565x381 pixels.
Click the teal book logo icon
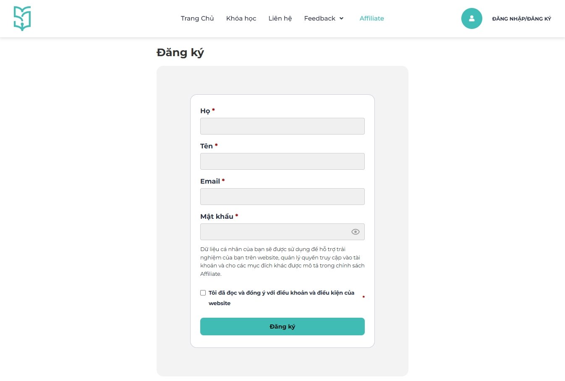coord(22,18)
